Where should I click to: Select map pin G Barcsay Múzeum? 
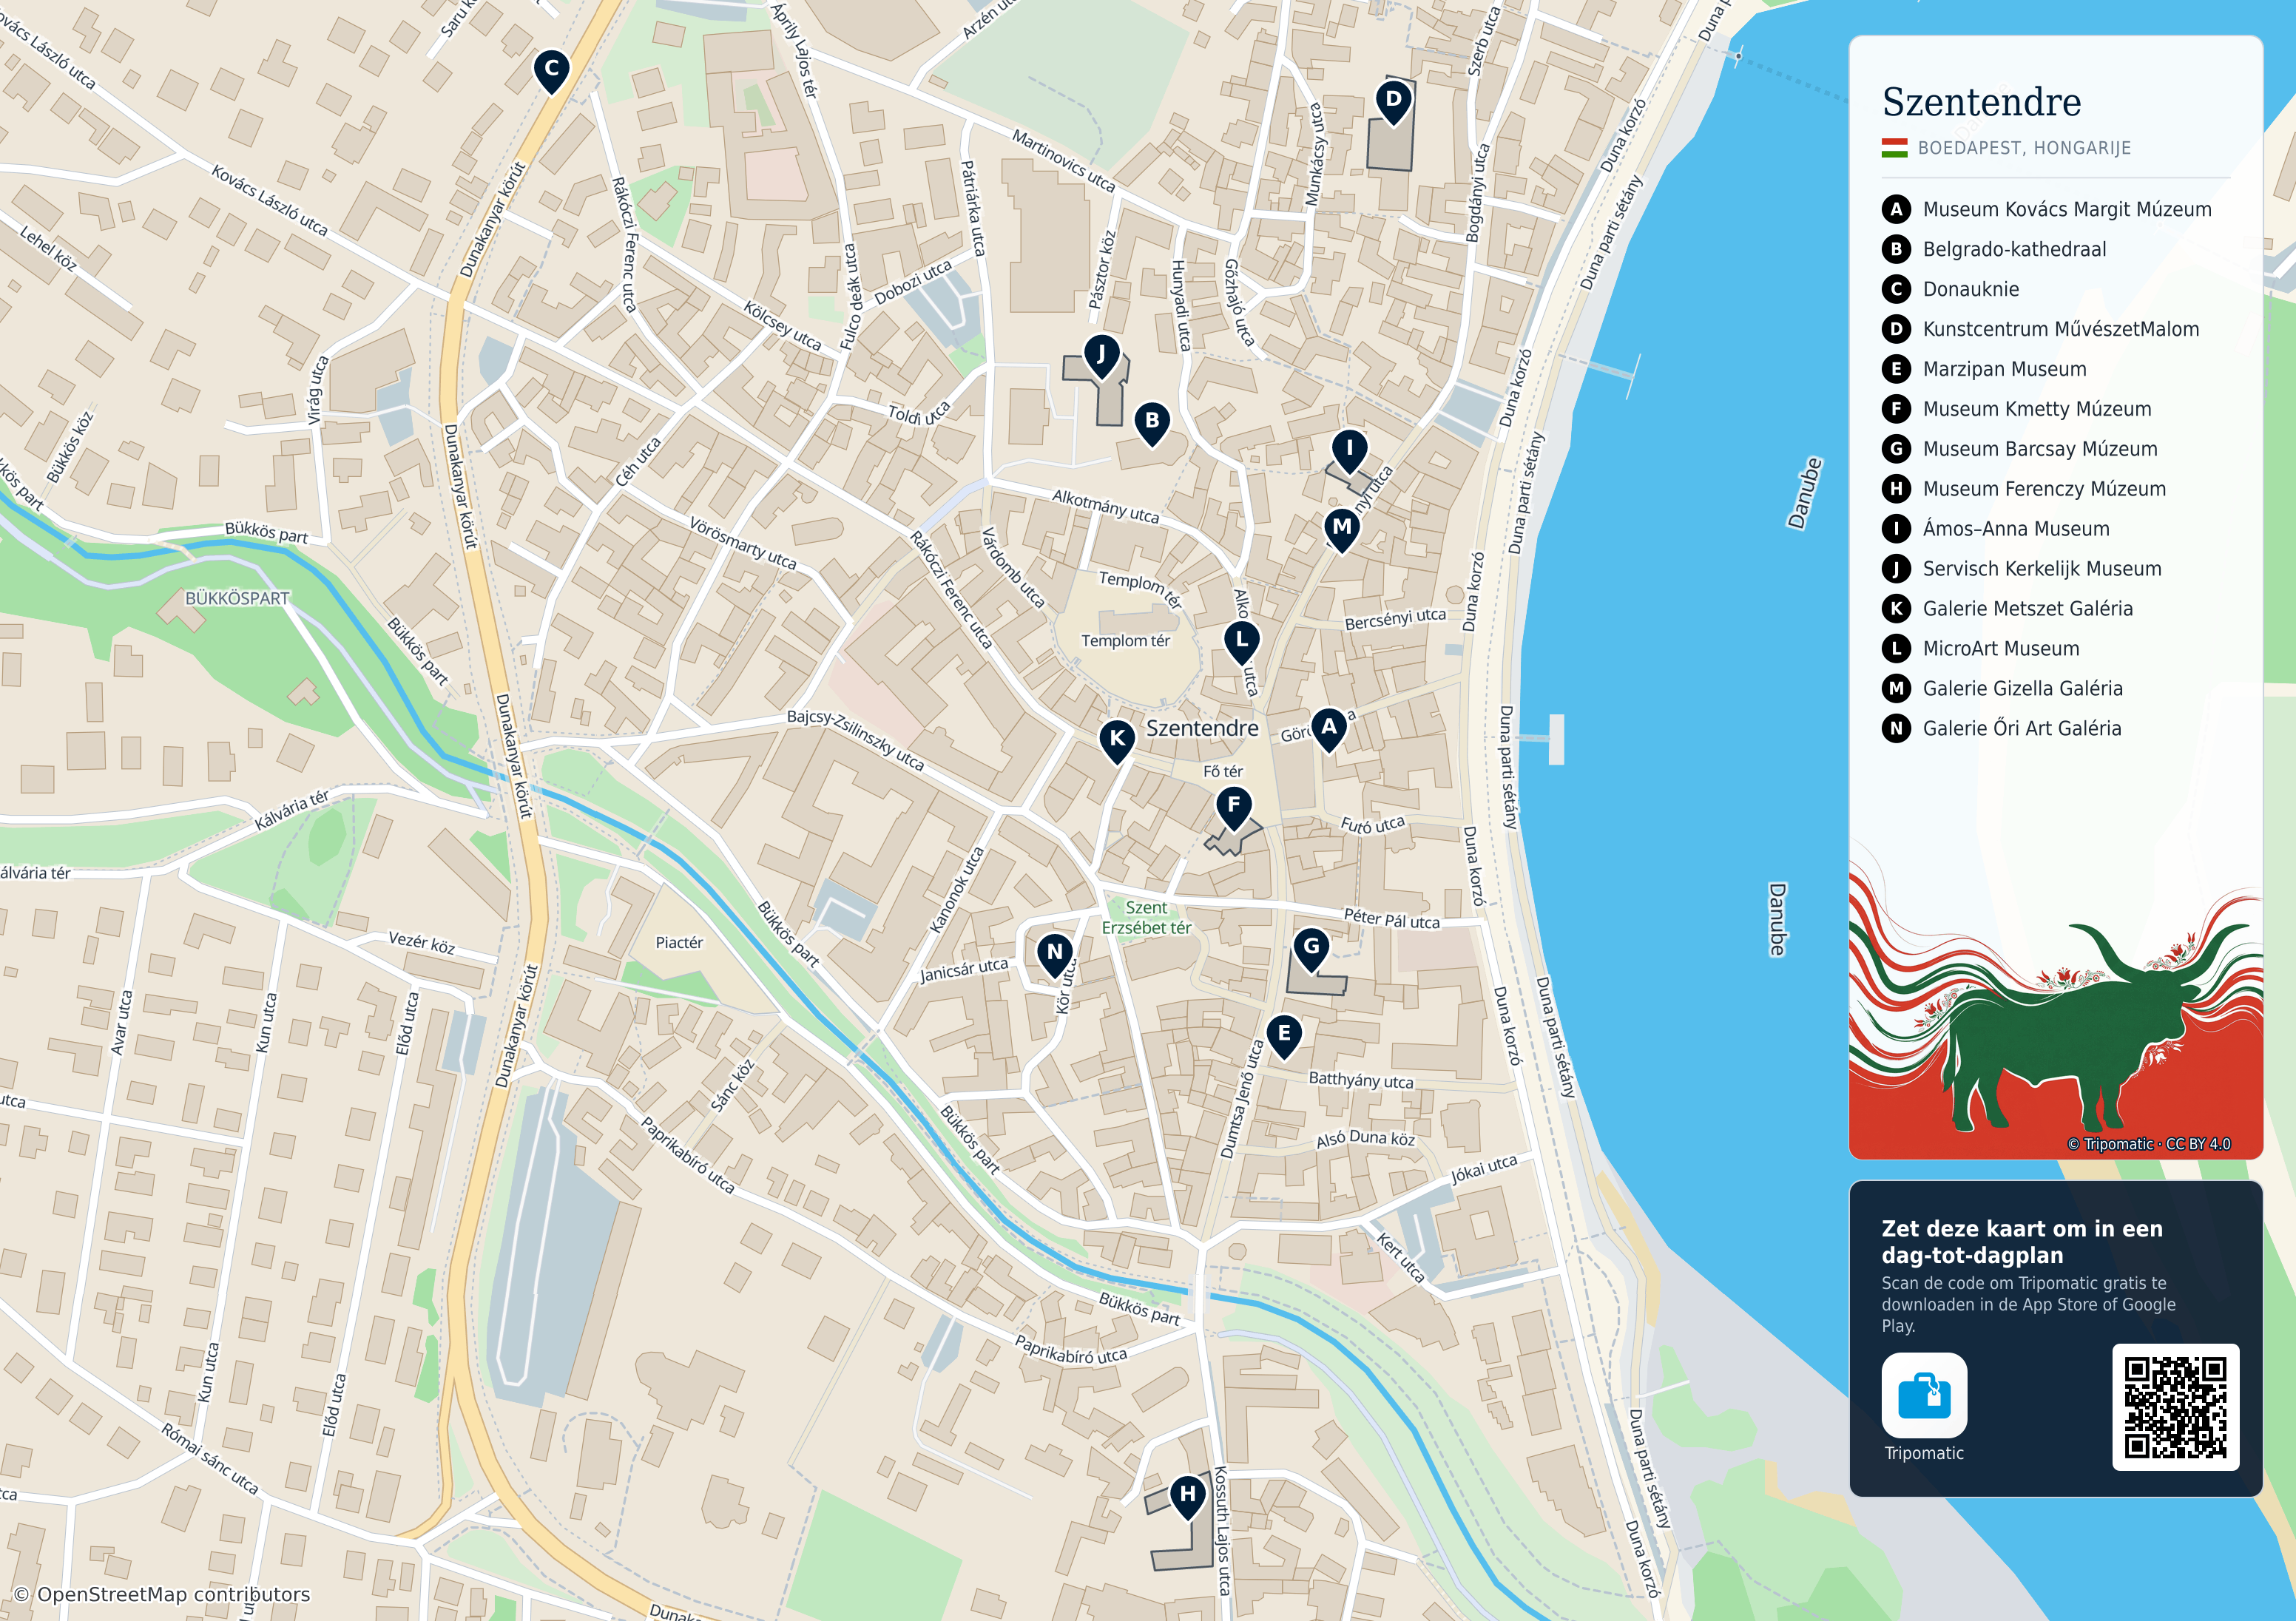[x=1311, y=949]
